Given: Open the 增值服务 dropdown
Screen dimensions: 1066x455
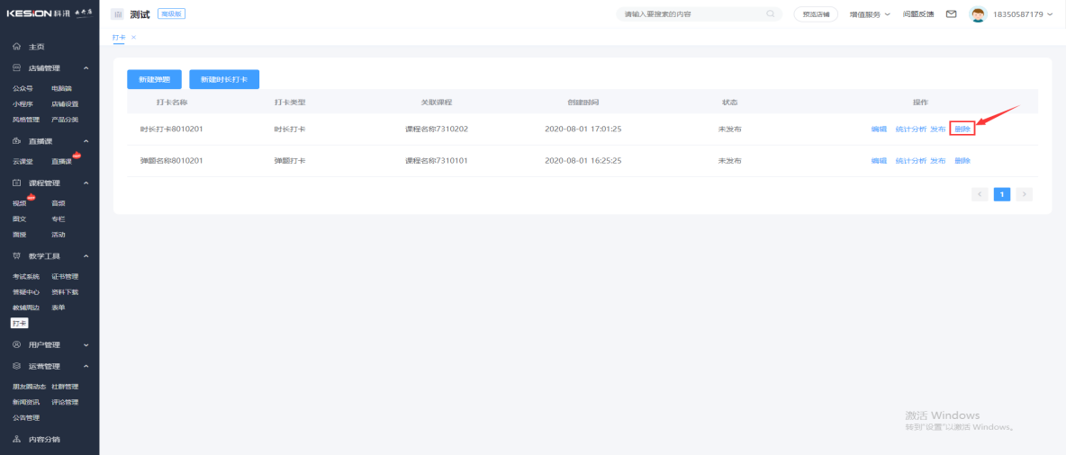Looking at the screenshot, I should click(870, 14).
